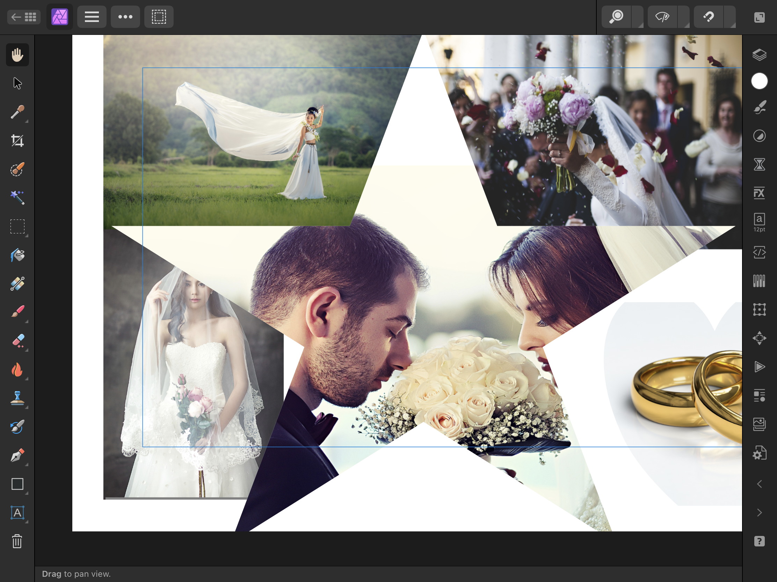
Task: Expand the assistant options arrow
Action: click(x=684, y=17)
